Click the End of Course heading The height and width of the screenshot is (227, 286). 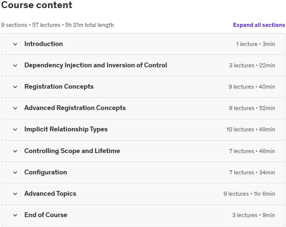[x=46, y=215]
